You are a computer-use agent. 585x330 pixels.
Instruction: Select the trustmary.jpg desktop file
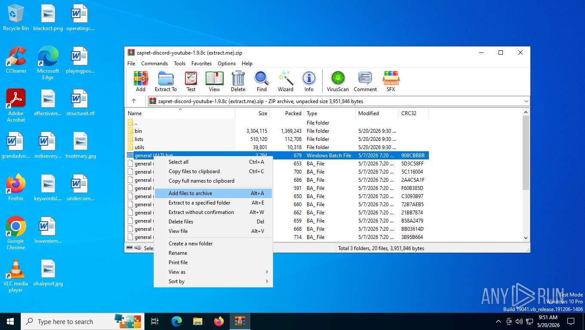[80, 145]
